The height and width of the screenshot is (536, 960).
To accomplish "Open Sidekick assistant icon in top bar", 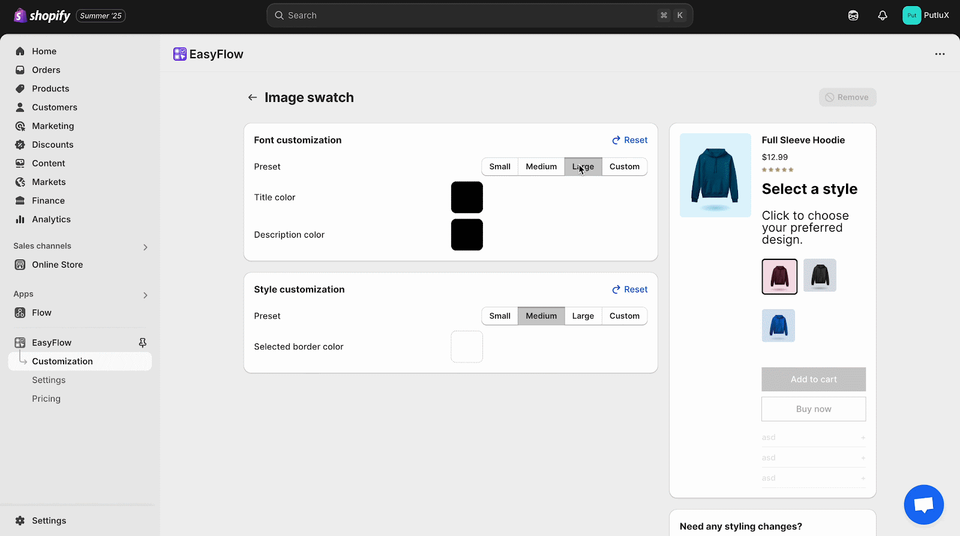I will 853,16.
